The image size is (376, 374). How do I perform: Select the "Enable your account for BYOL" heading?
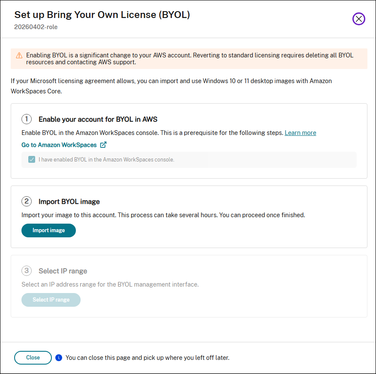tap(98, 120)
